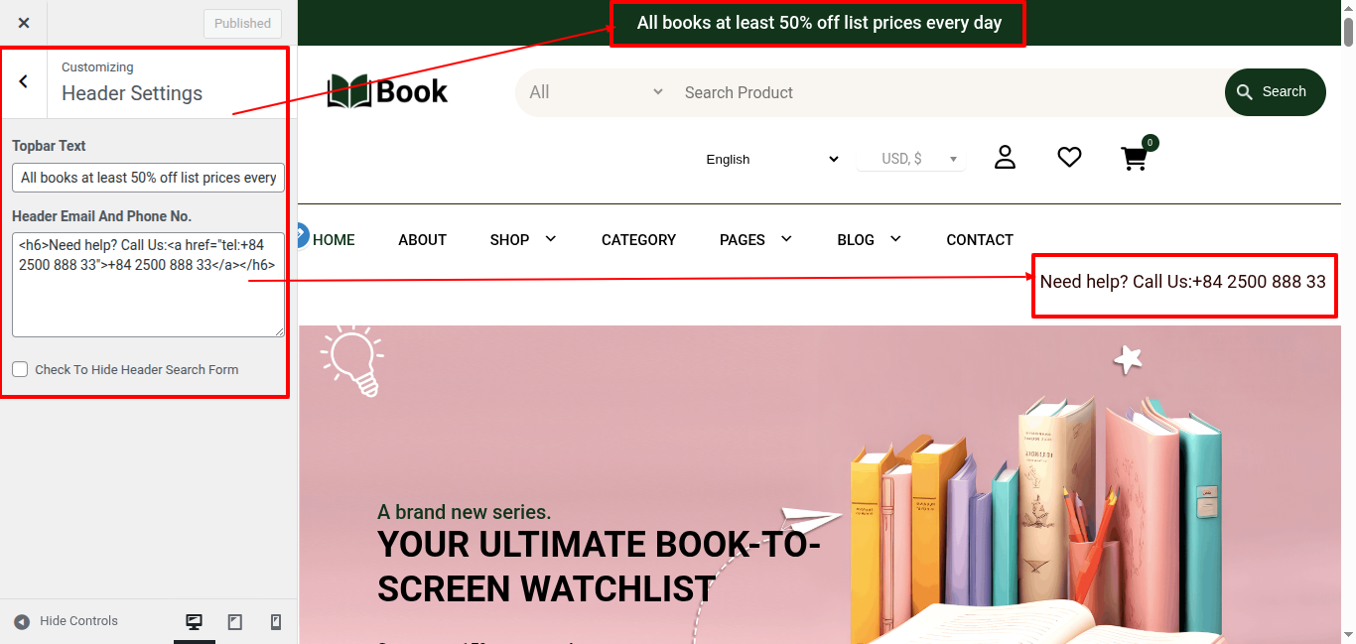Screen dimensions: 1356x644
Task: Check To Hide Header Search Form checkbox
Action: click(20, 369)
